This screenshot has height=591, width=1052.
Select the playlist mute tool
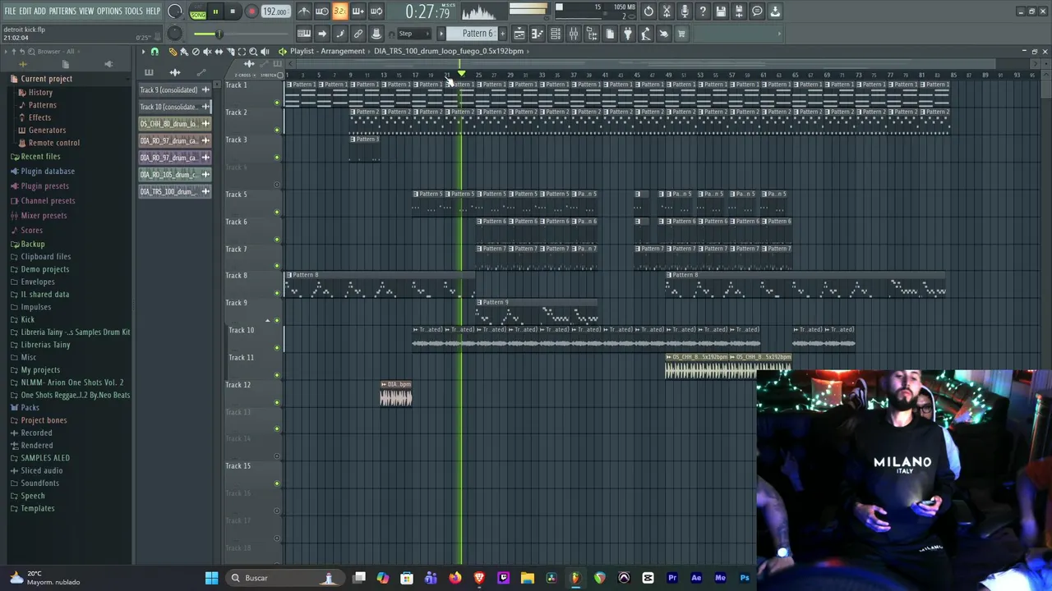tap(207, 52)
